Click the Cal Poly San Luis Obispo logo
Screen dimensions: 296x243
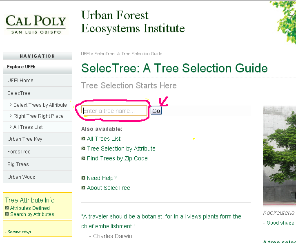36,25
